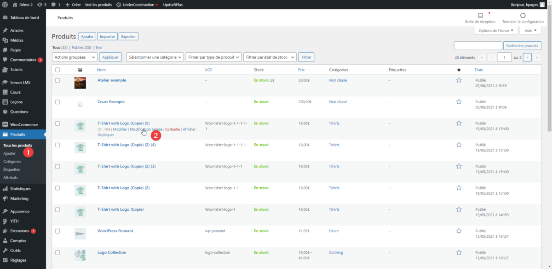Open the comments bubble icon in admin bar
The width and height of the screenshot is (552, 269).
[53, 5]
